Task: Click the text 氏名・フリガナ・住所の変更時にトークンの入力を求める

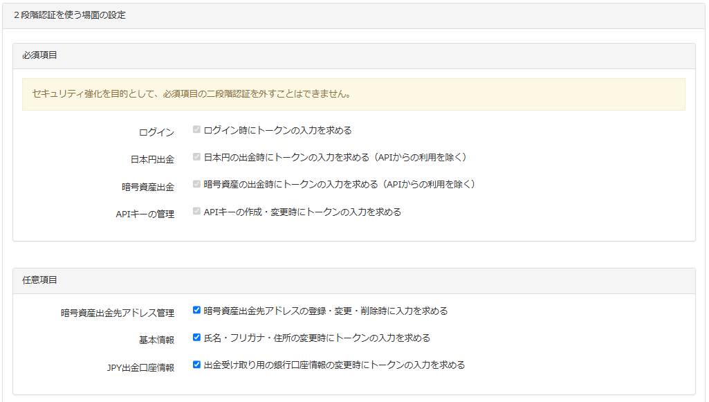Action: (x=317, y=338)
